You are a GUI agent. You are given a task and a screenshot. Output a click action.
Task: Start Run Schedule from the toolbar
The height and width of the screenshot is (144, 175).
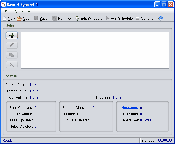coord(119,18)
